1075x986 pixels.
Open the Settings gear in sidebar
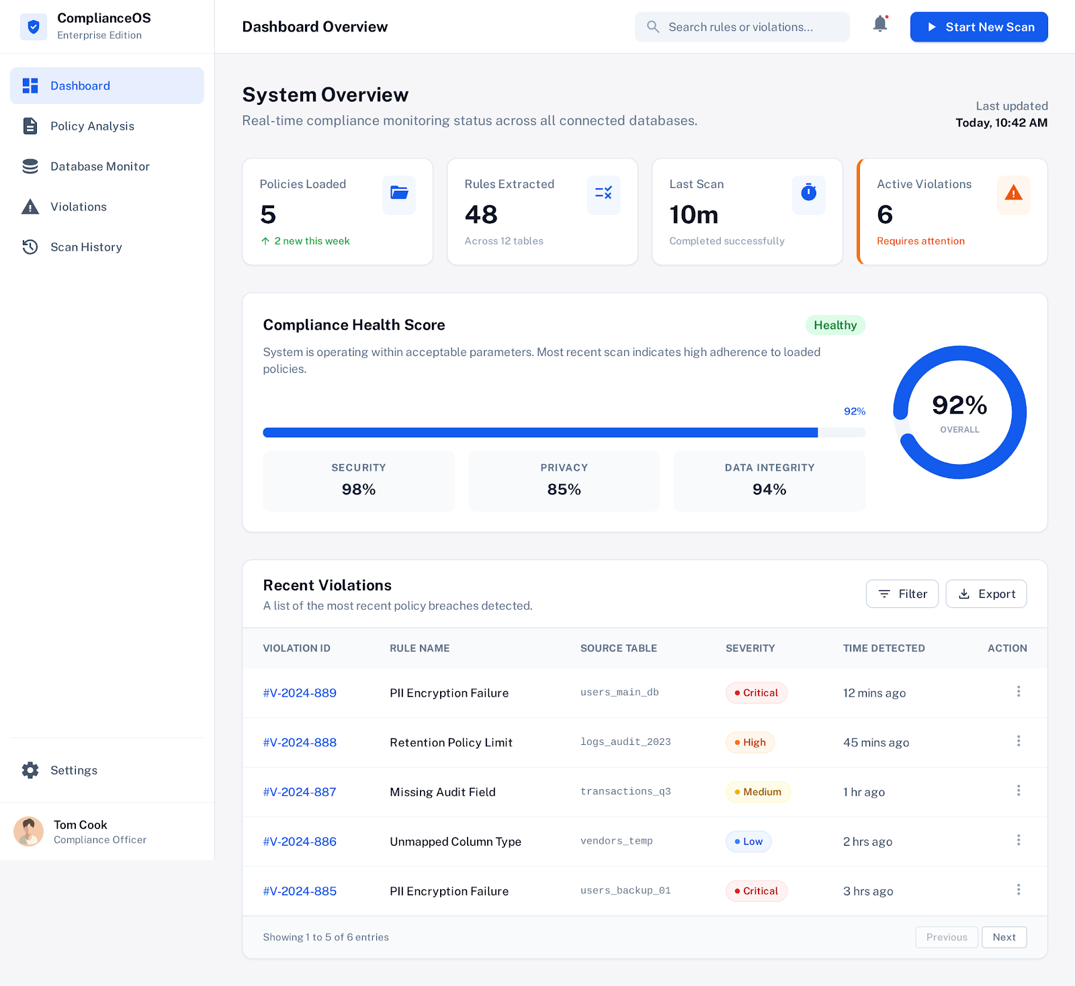pos(31,770)
